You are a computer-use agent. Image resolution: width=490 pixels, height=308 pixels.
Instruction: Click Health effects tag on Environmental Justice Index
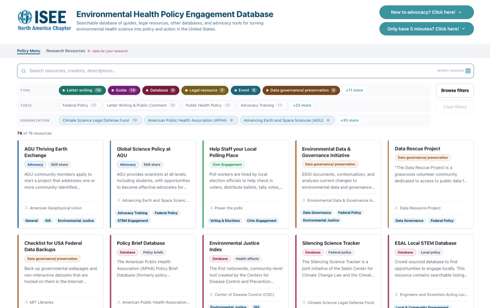tap(247, 259)
